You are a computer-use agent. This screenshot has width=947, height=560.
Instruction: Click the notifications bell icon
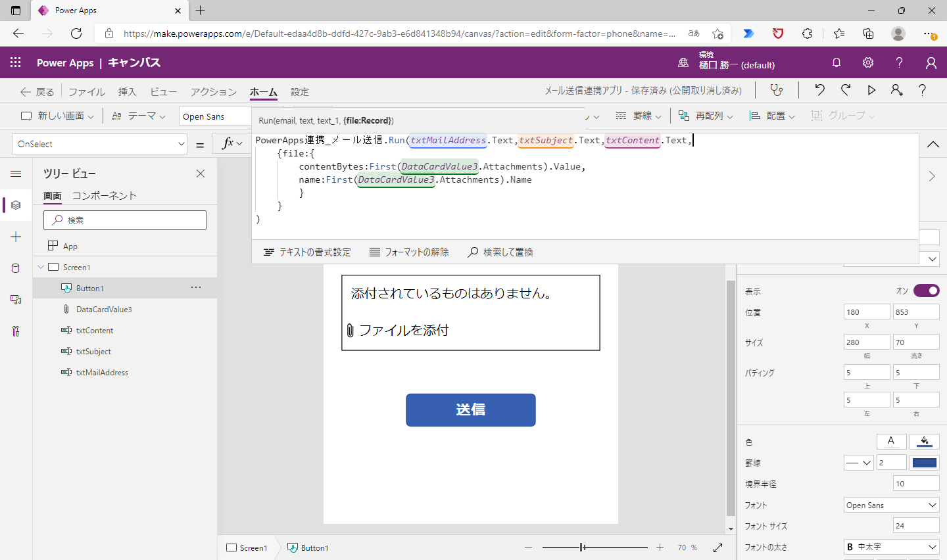click(x=837, y=62)
